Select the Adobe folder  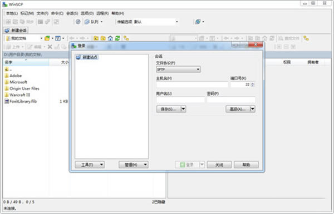point(13,76)
